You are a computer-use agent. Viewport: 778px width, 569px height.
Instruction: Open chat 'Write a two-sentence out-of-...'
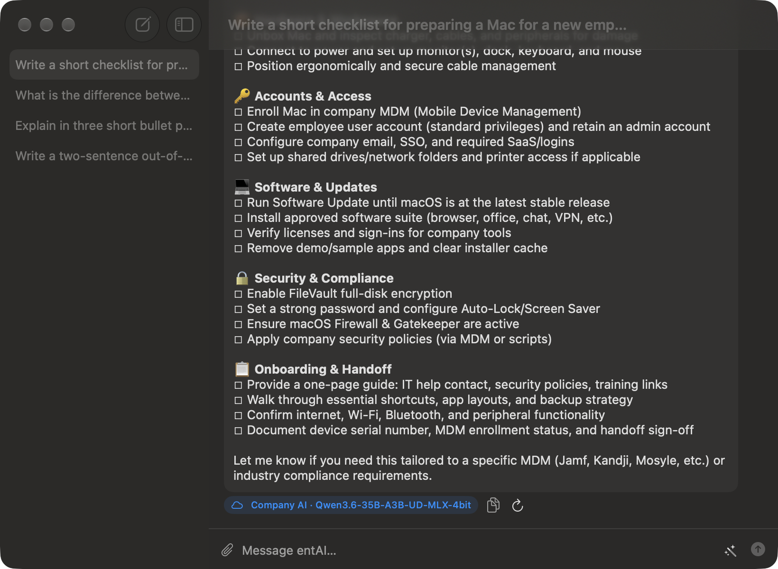coord(104,156)
